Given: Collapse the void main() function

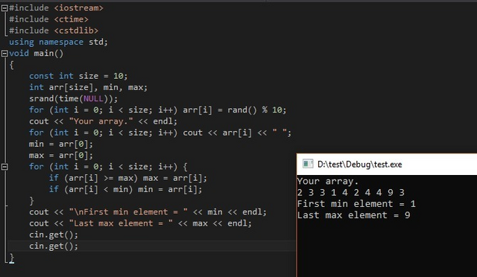Looking at the screenshot, I should [4, 54].
